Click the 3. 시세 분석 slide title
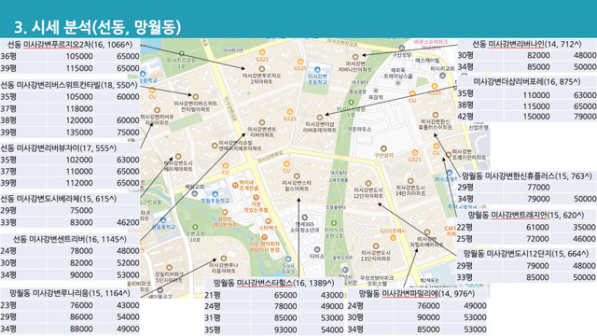Image resolution: width=597 pixels, height=336 pixels. [x=97, y=27]
